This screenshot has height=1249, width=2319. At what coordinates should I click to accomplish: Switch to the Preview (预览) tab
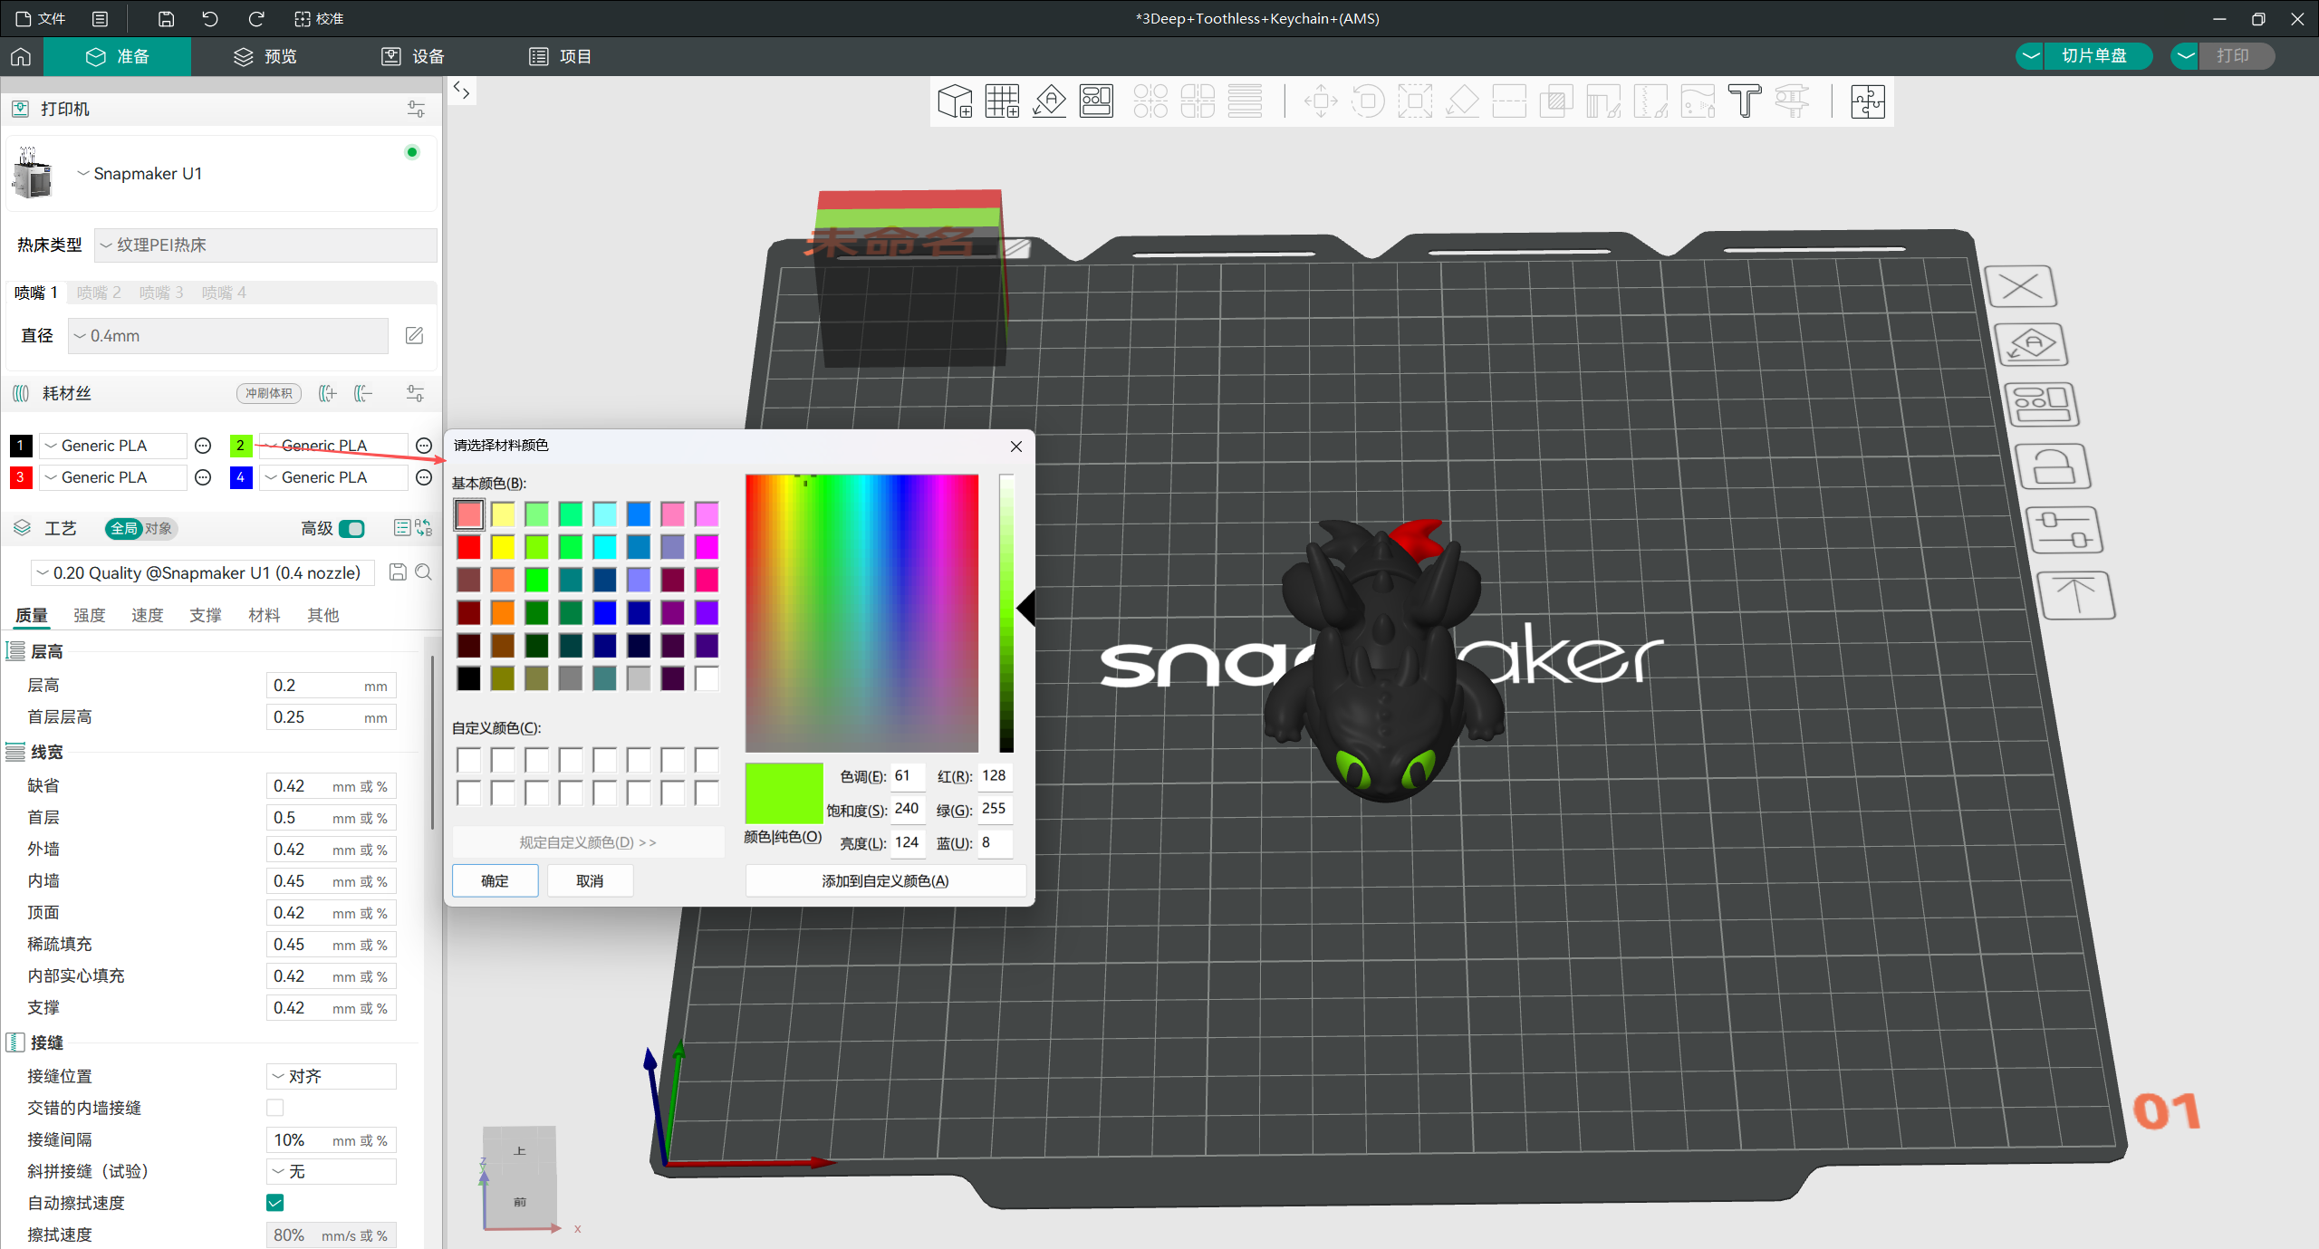pyautogui.click(x=265, y=56)
